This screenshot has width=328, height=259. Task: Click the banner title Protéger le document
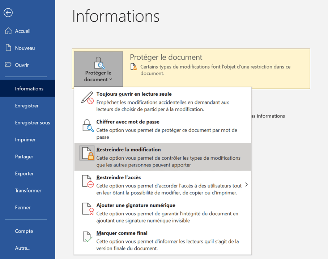(x=166, y=57)
